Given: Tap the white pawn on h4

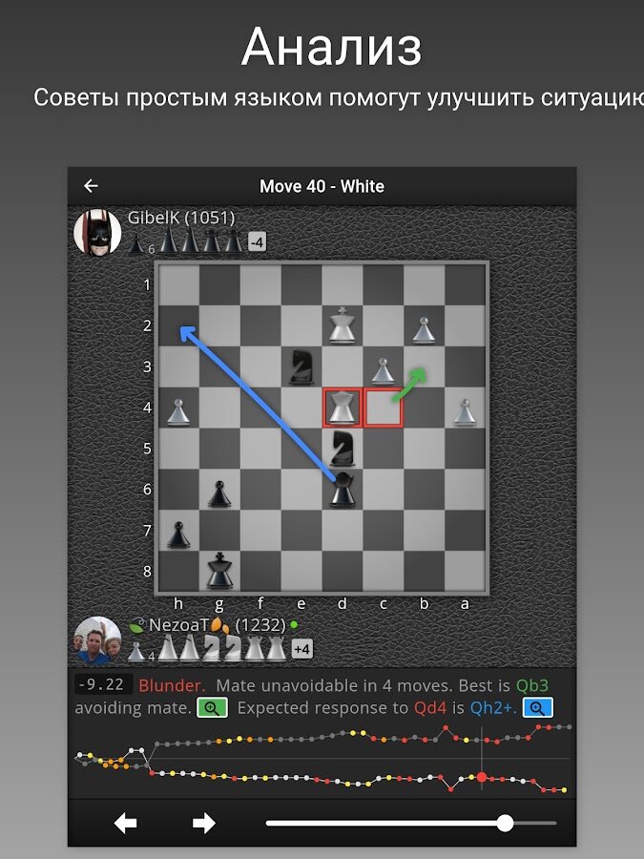Looking at the screenshot, I should pyautogui.click(x=178, y=411).
